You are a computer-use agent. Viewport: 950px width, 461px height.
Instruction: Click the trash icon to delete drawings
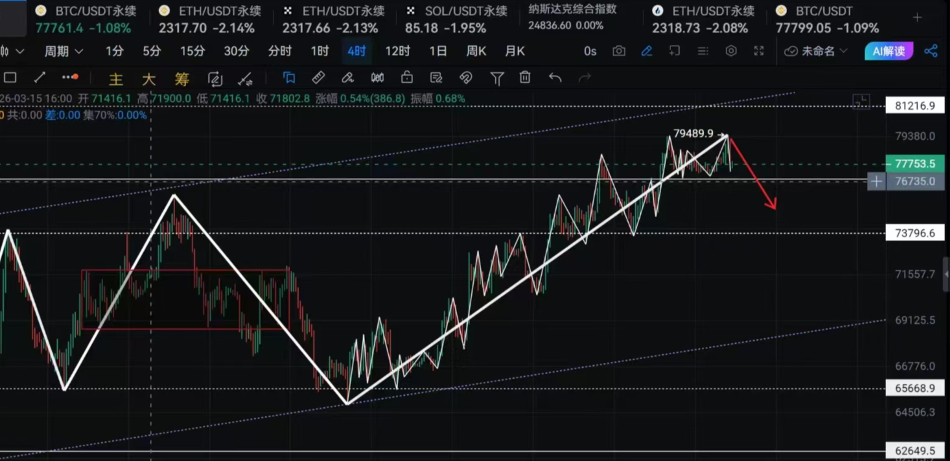coord(525,77)
